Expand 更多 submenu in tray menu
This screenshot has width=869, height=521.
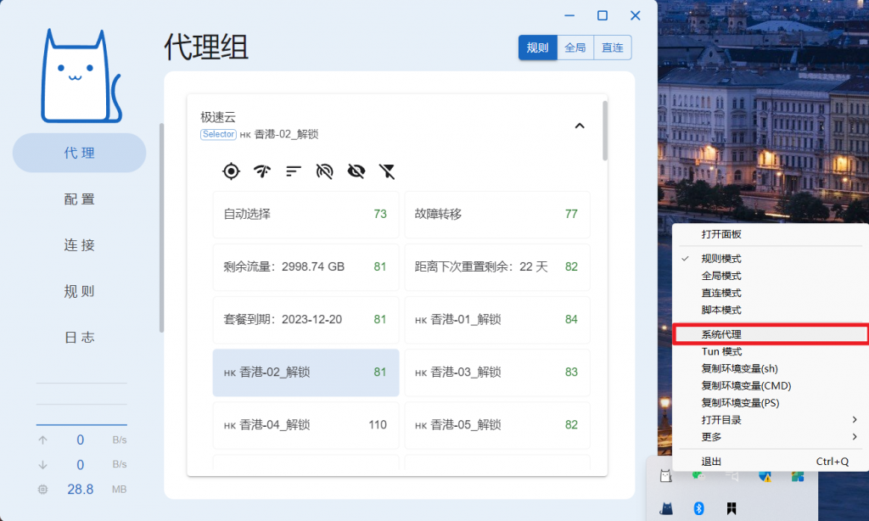pyautogui.click(x=771, y=437)
